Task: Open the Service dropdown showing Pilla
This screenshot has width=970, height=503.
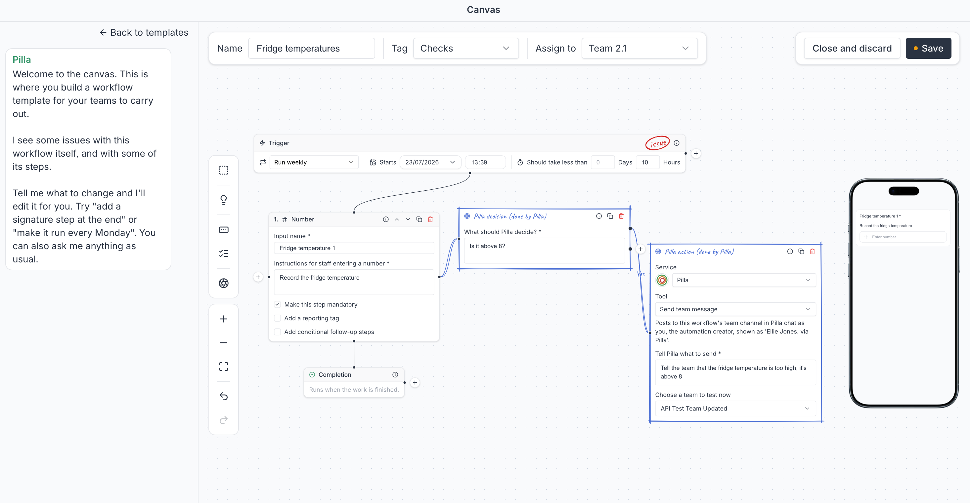Action: click(744, 280)
